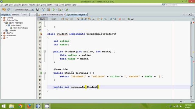Open the default config combo box
Viewport: 195px width, 109px height.
coord(24,9)
